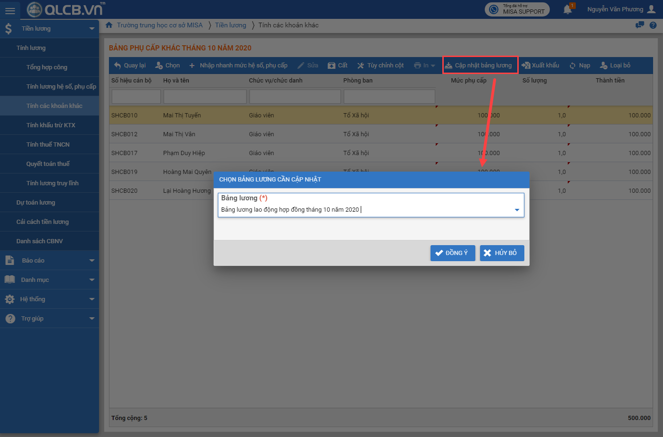
Task: Open the hamburger menu icon
Action: click(10, 10)
